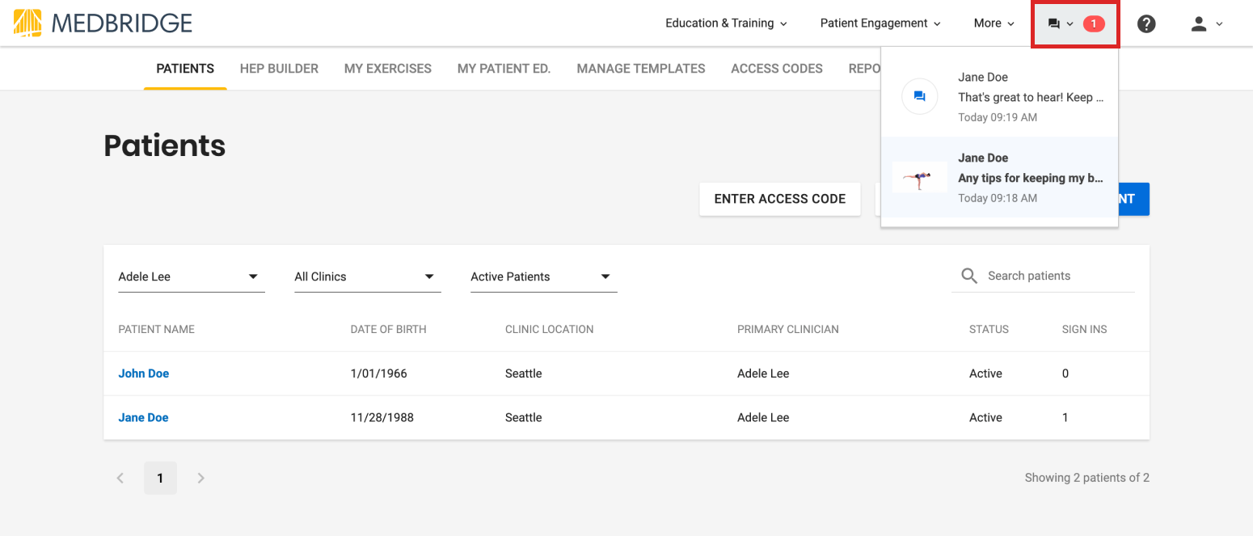Image resolution: width=1253 pixels, height=536 pixels.
Task: Click Active status in John Doe's row
Action: pos(986,374)
